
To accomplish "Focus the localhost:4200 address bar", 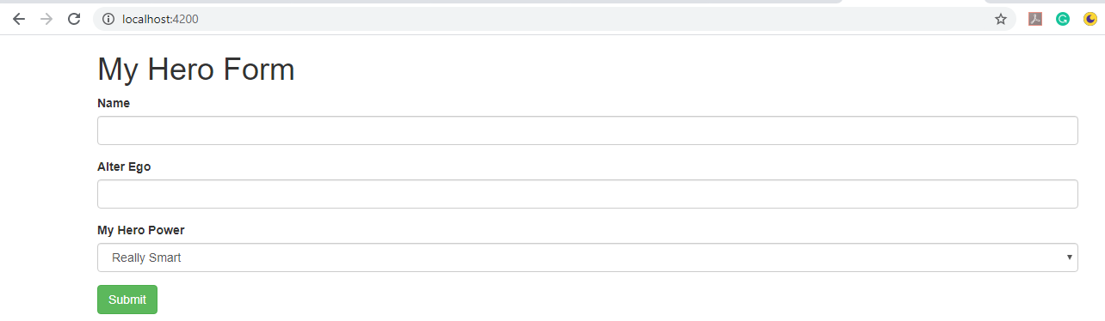I will click(551, 19).
